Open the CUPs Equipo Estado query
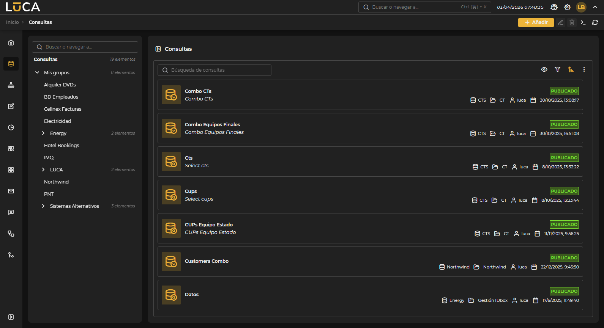 click(x=370, y=228)
